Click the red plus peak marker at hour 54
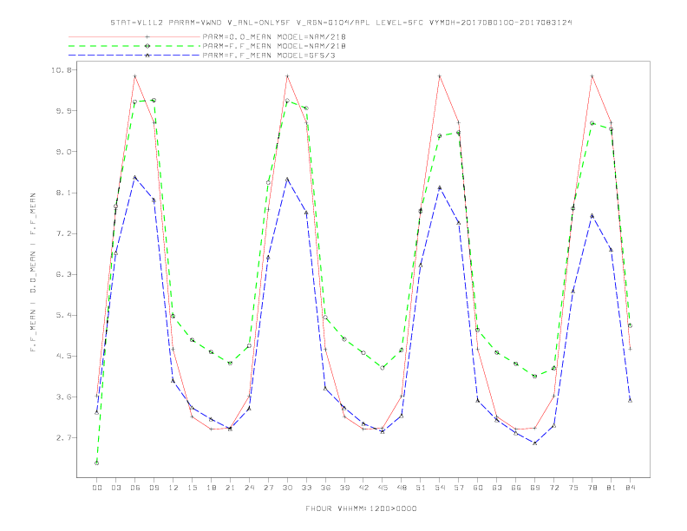 (x=440, y=76)
